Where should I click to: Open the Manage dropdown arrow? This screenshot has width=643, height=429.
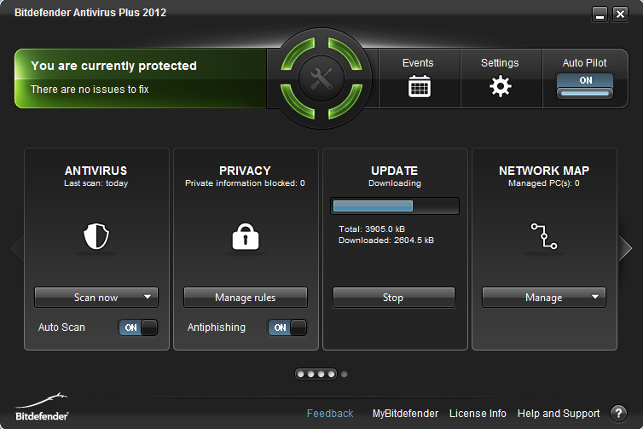pyautogui.click(x=595, y=297)
